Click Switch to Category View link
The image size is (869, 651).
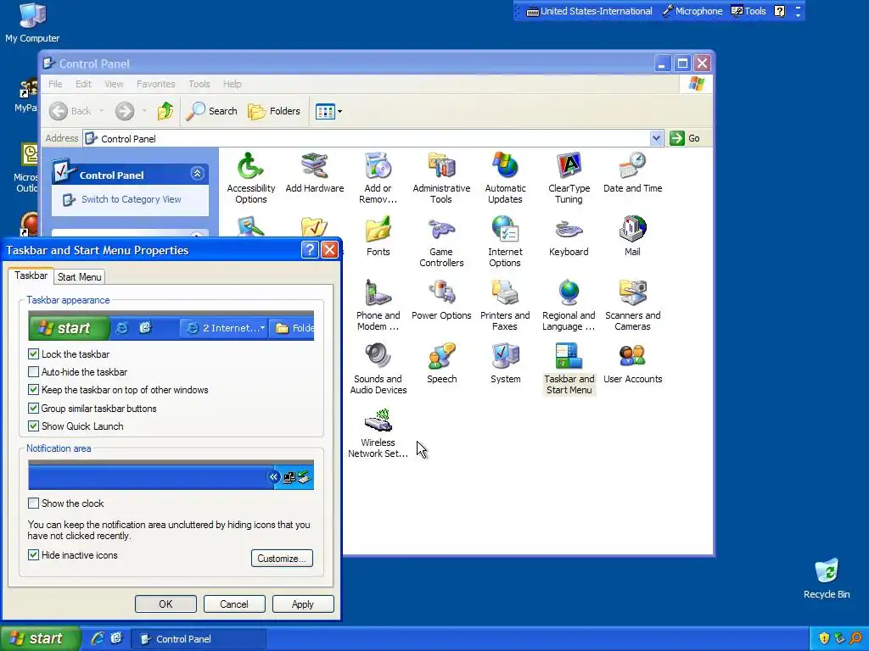pos(131,199)
